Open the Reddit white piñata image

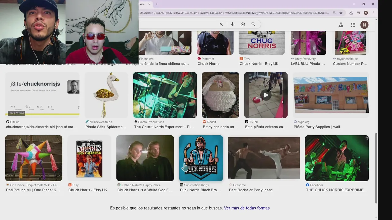[x=221, y=95]
